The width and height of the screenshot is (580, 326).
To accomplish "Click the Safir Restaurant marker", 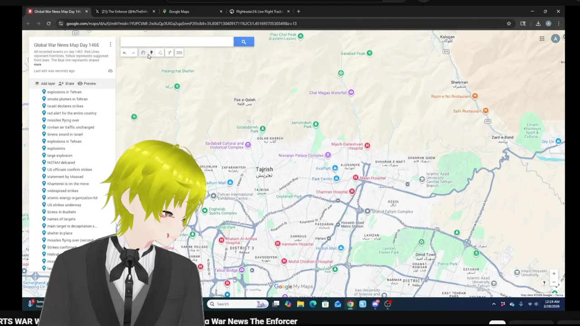I will [486, 111].
